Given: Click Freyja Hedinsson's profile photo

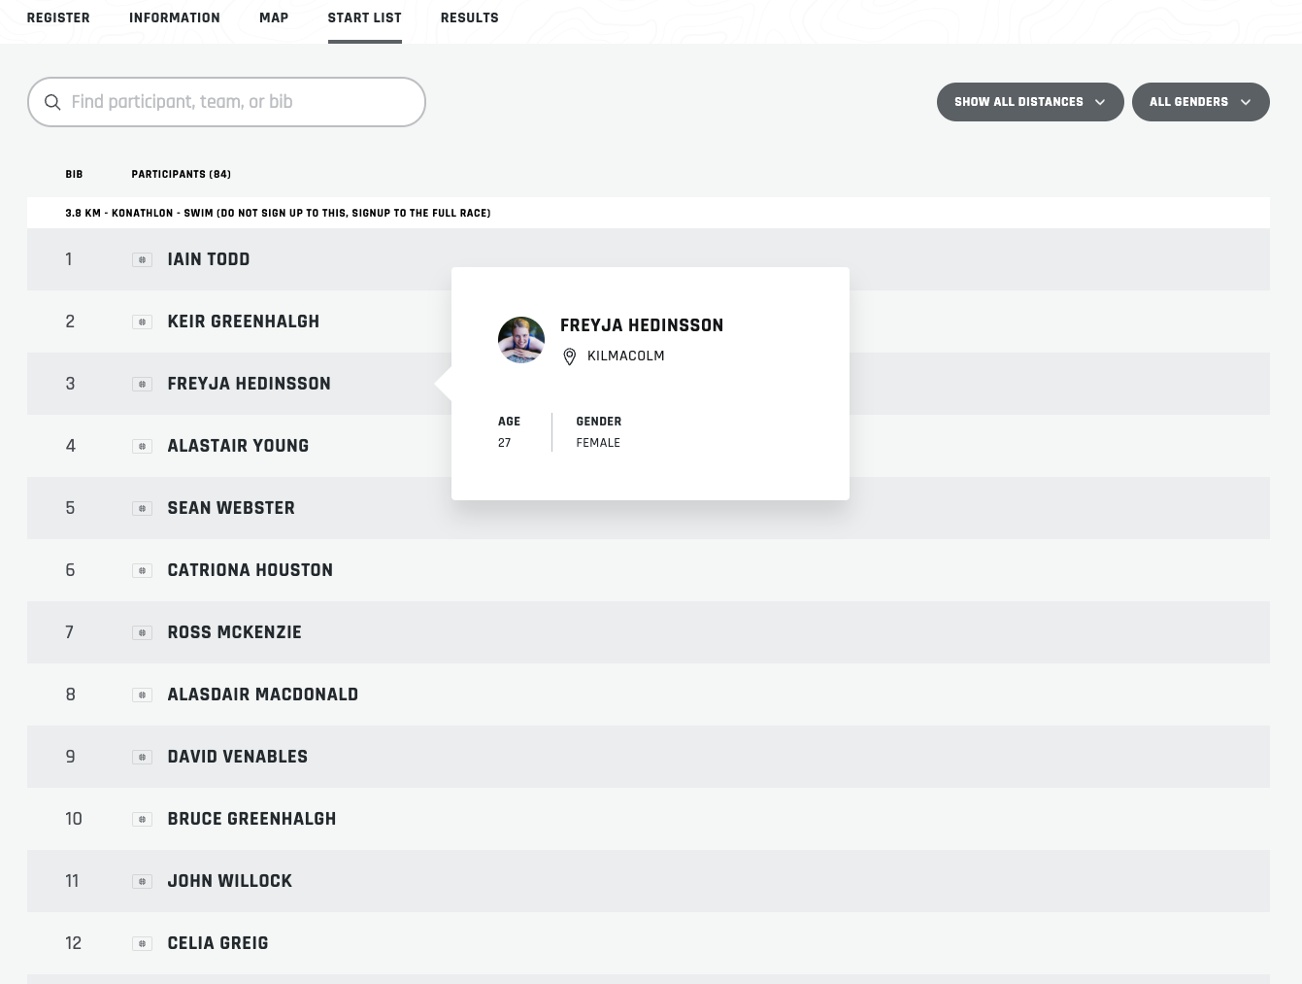Looking at the screenshot, I should (521, 340).
